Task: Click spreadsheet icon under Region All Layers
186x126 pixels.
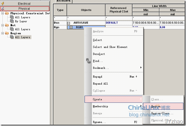Action: (12, 37)
